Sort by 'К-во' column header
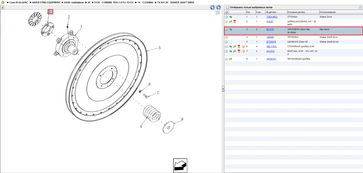 pos(260,12)
